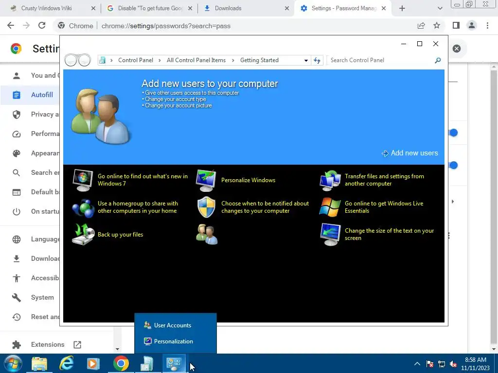Viewport: 498px width, 373px height.
Task: Click Chrome address bar URL
Action: click(166, 26)
